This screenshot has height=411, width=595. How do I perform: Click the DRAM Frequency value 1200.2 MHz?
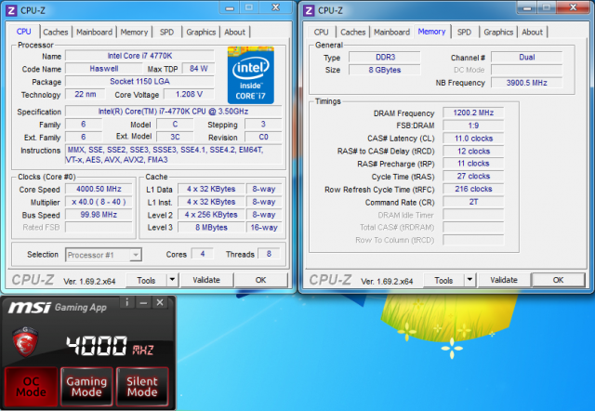[x=473, y=113]
